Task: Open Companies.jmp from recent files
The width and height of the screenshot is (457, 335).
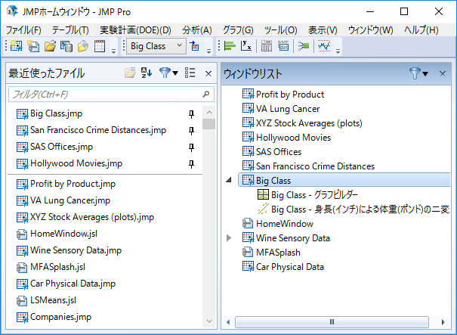Action: 54,317
